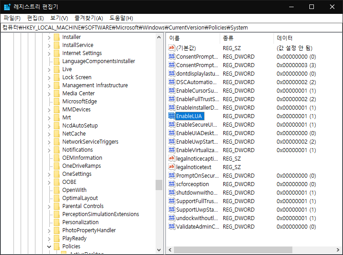Expand the Installer key
Screen dimensions: 343x255
tap(49, 38)
